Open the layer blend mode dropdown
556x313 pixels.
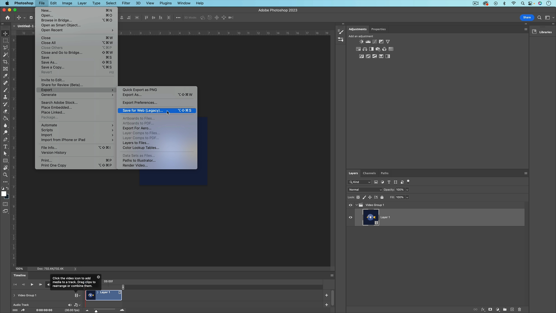365,190
